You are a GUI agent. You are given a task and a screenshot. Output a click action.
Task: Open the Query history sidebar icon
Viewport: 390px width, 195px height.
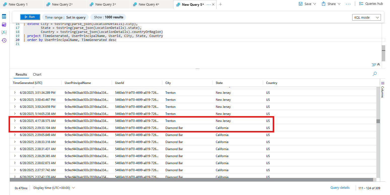[4, 40]
